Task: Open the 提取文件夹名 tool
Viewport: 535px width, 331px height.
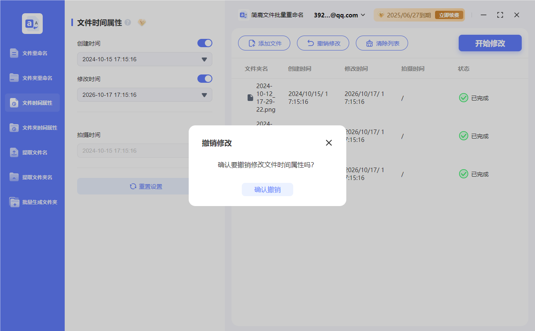Action: [x=32, y=177]
